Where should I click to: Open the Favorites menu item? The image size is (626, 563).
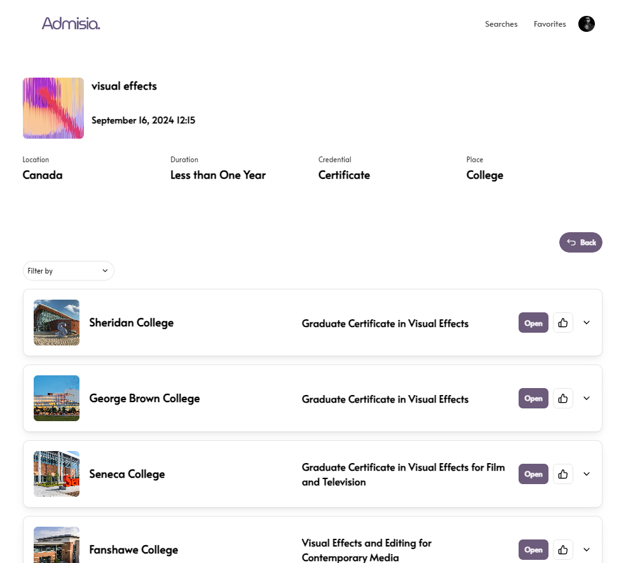click(550, 24)
